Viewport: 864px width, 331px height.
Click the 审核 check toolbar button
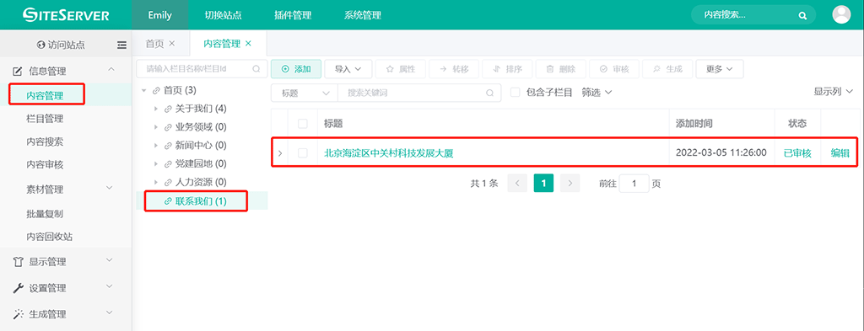coord(614,69)
